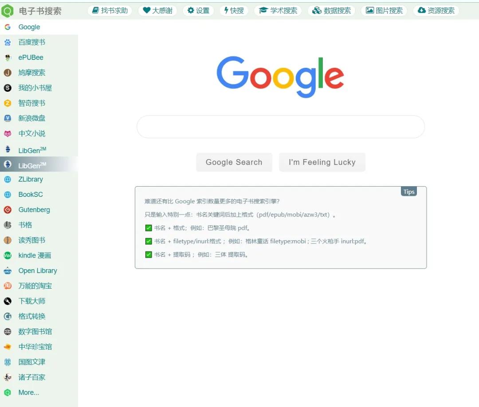Click the I'm Feeling Lucky button
This screenshot has width=479, height=407.
point(322,162)
